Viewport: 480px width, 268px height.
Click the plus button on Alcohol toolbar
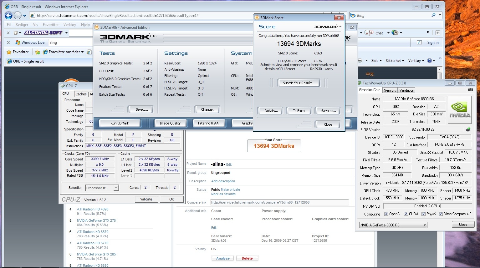click(438, 33)
